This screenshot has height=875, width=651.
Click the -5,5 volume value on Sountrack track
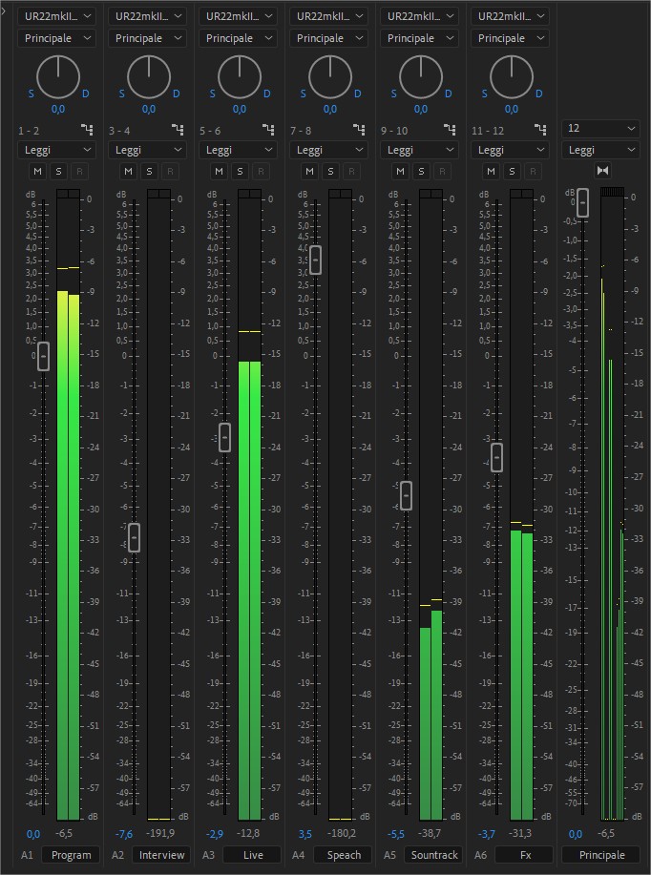(395, 834)
